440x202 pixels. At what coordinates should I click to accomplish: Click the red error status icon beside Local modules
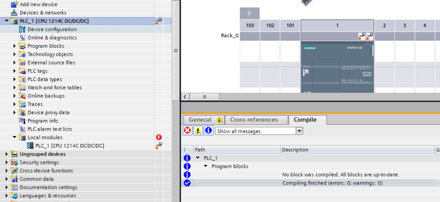click(159, 137)
